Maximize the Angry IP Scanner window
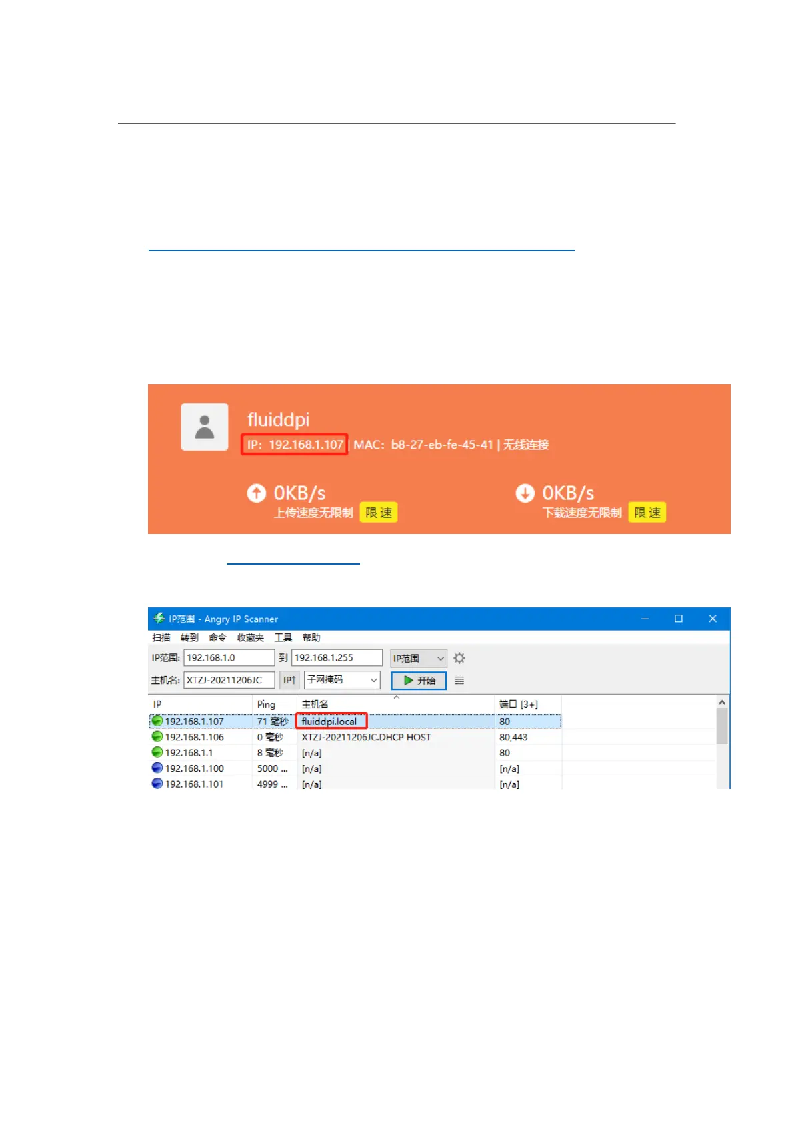794x1124 pixels. tap(679, 619)
